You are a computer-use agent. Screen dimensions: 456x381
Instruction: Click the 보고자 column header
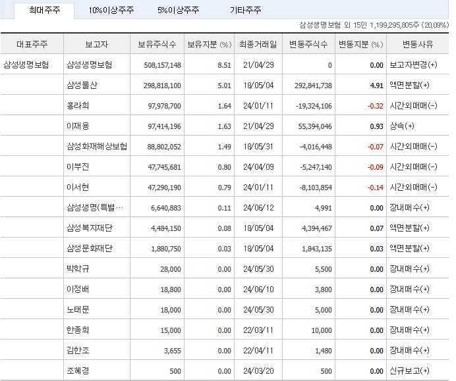[x=97, y=44]
